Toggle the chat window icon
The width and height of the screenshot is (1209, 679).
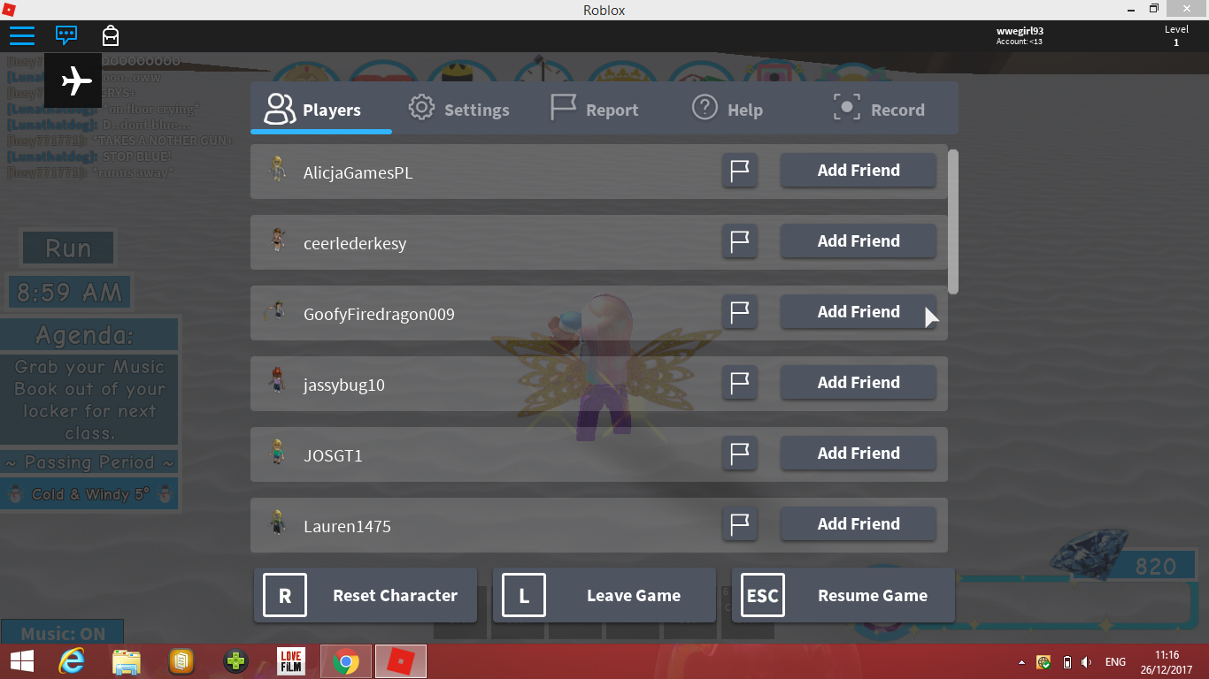pos(66,35)
